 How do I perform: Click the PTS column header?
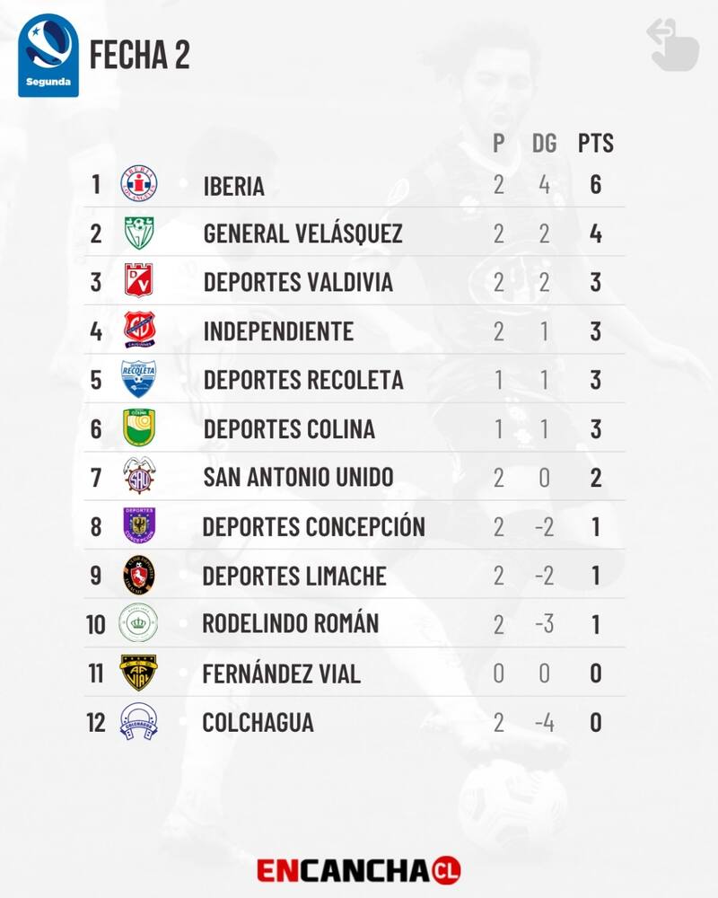click(595, 143)
